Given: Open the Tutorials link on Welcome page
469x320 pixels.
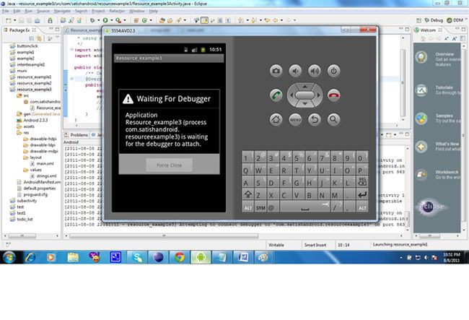Looking at the screenshot, I should [x=444, y=87].
